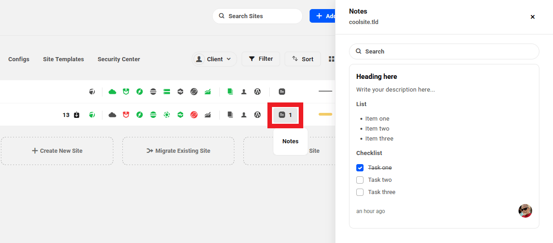Click the yellow status bar in 13-updates row
553x243 pixels.
tap(325, 115)
